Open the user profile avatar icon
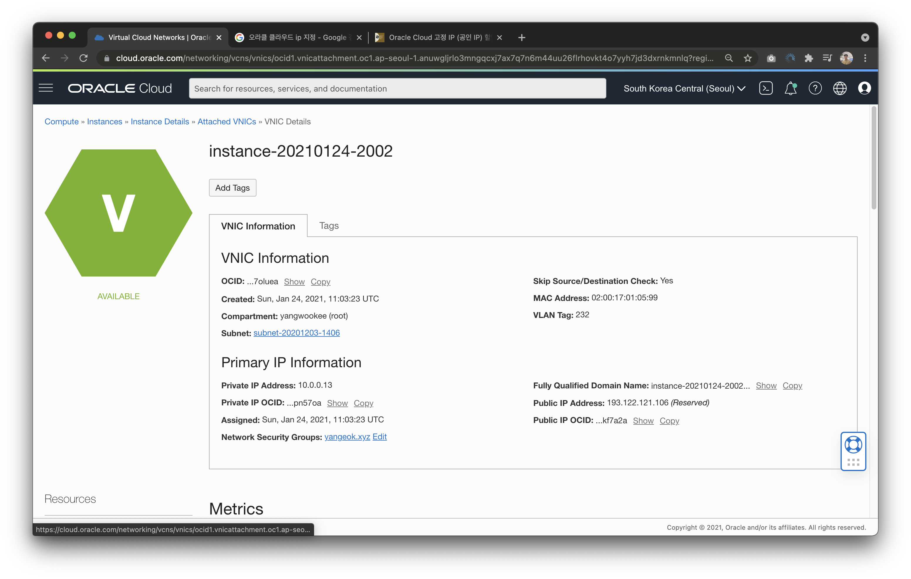 pyautogui.click(x=864, y=89)
